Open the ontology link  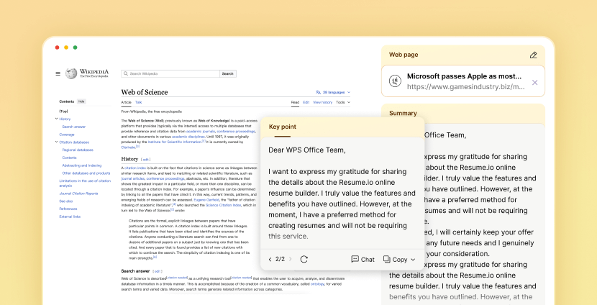pyautogui.click(x=317, y=284)
